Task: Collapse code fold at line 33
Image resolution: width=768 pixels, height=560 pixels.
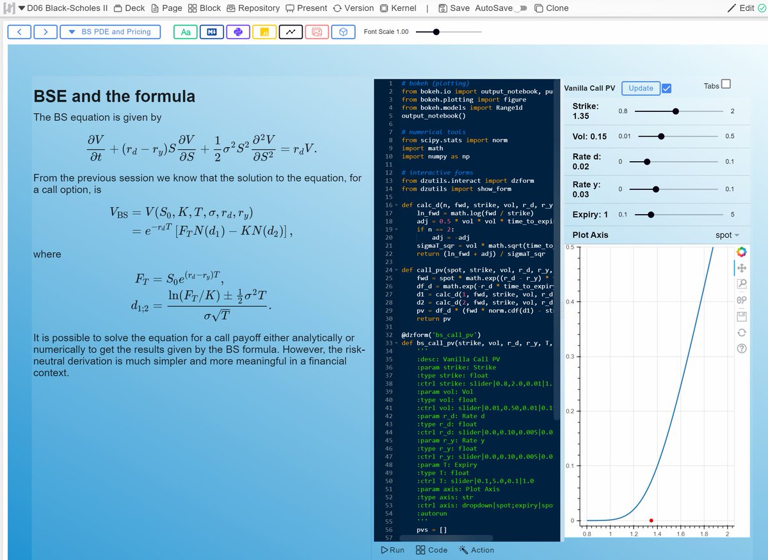Action: click(x=397, y=343)
